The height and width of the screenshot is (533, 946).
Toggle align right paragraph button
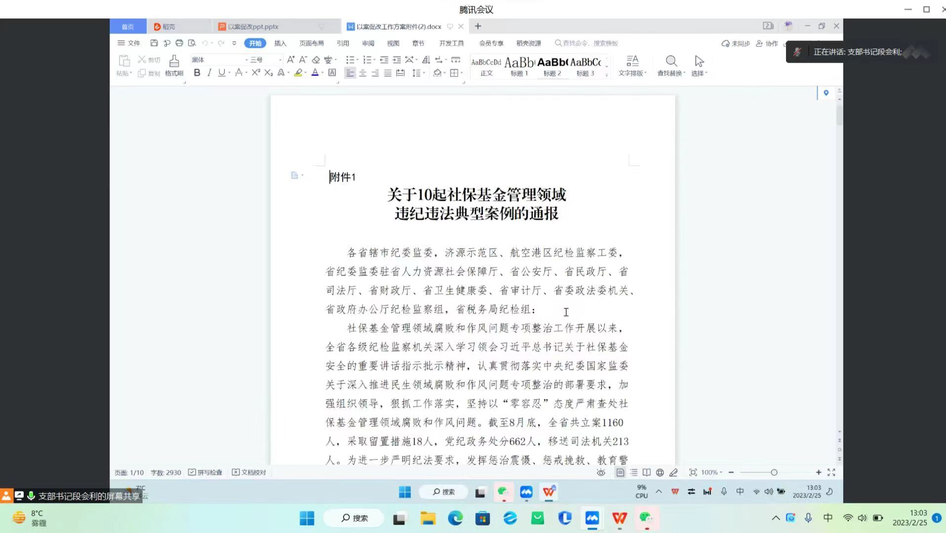click(375, 73)
